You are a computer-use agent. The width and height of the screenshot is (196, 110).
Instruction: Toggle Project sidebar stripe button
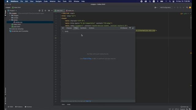[6, 13]
